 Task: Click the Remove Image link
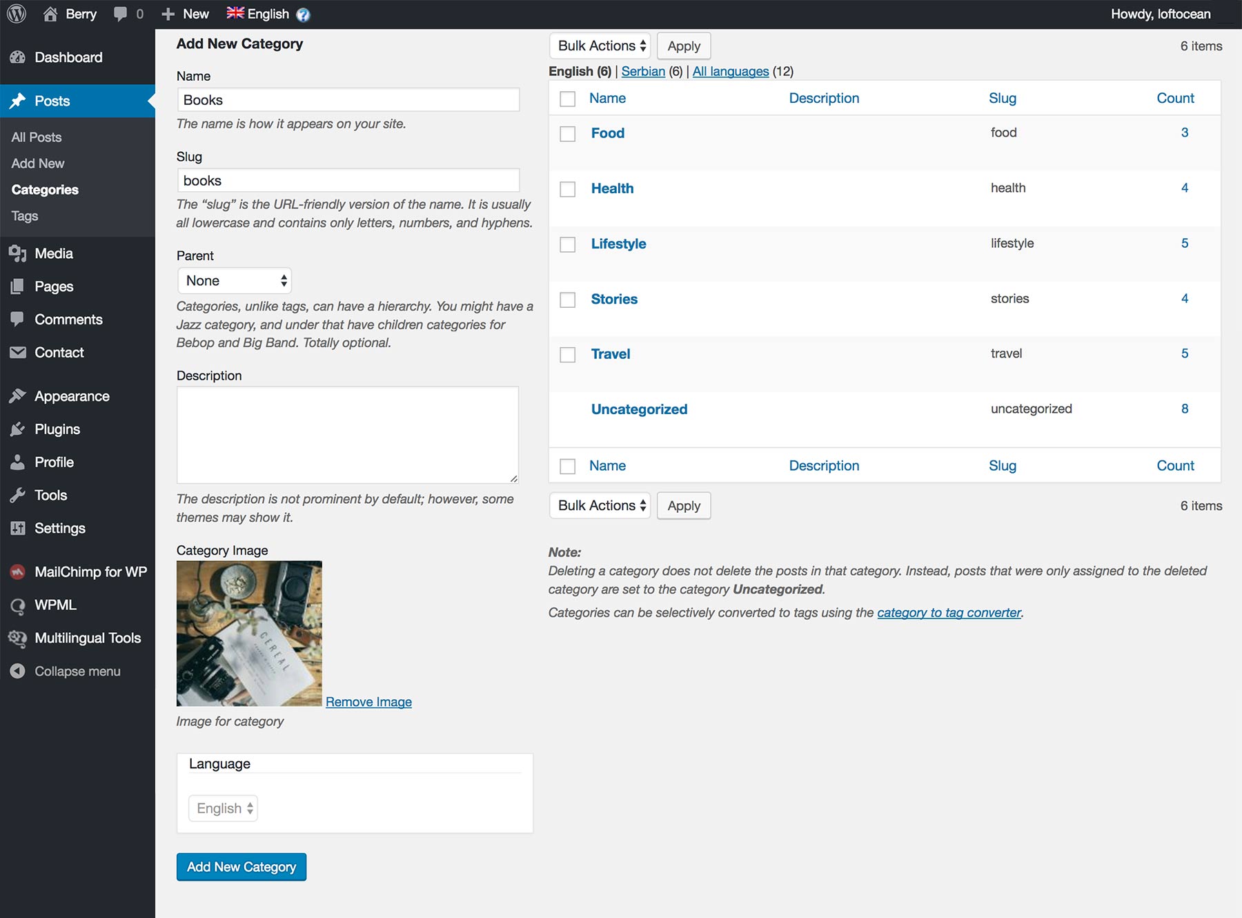click(368, 701)
